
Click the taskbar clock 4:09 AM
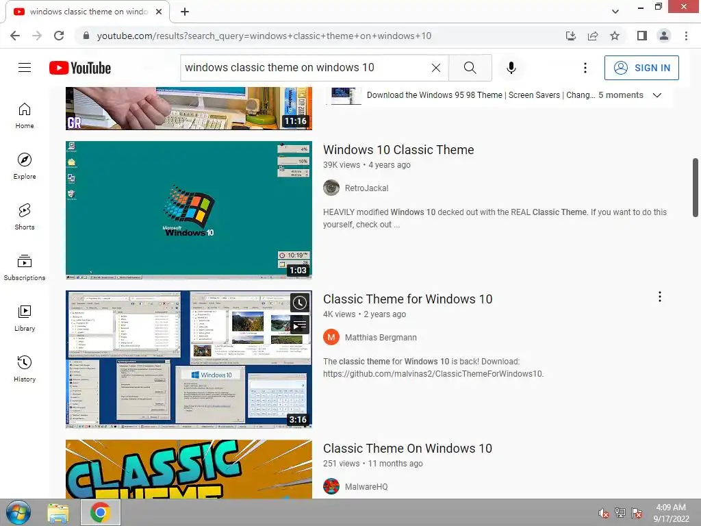(x=671, y=513)
